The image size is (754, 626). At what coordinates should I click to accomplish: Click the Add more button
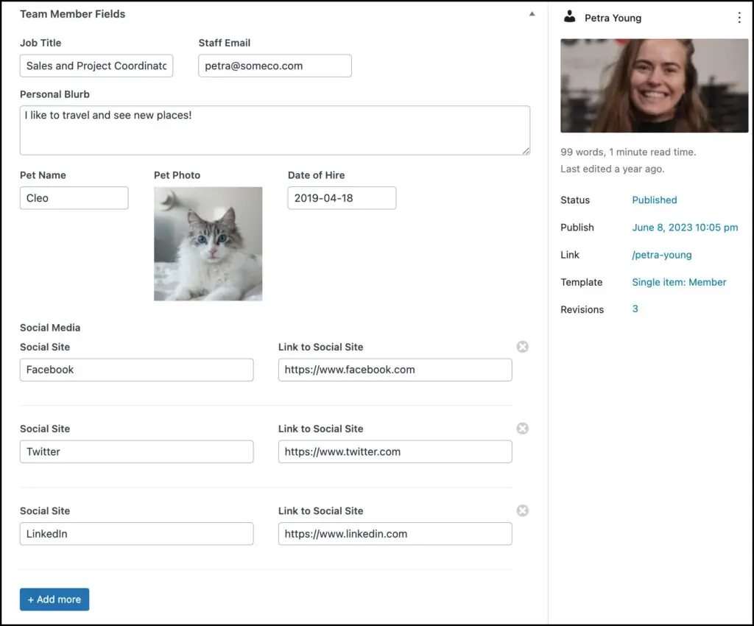[x=54, y=599]
